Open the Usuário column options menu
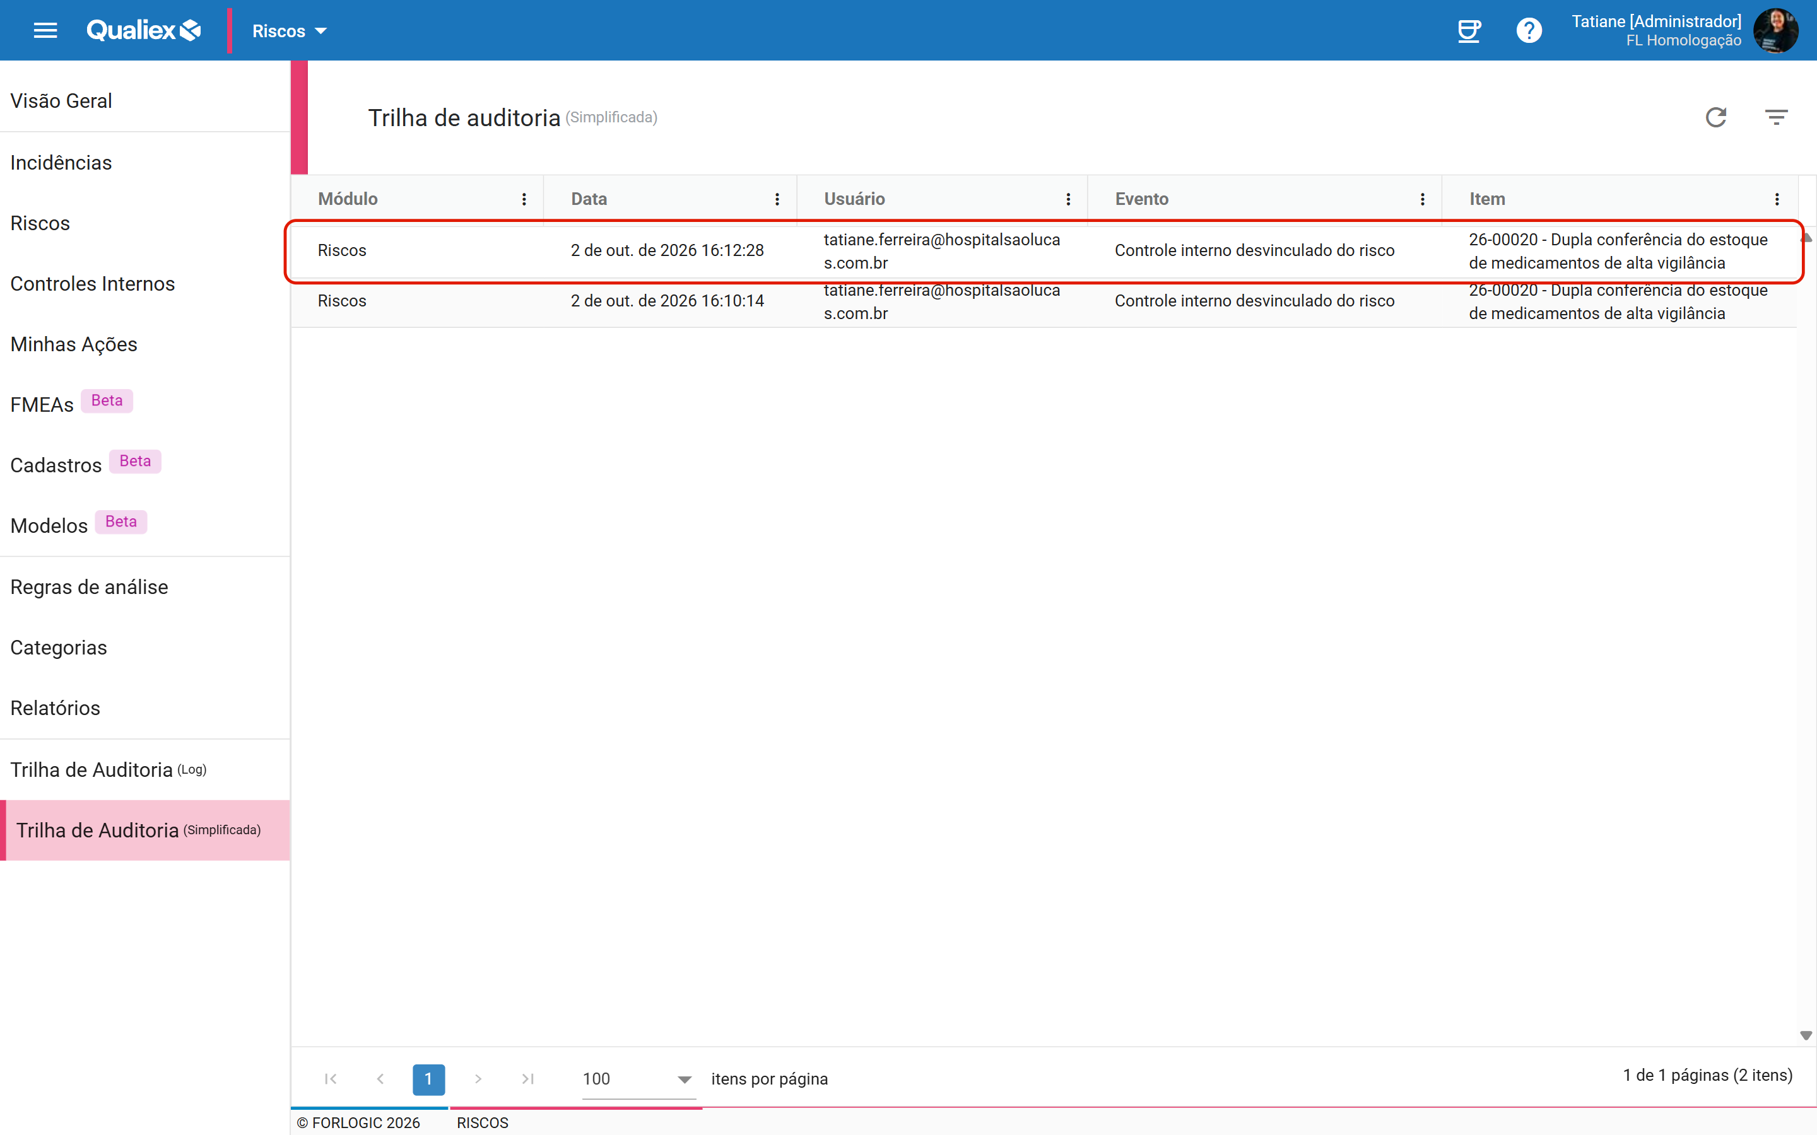Image resolution: width=1817 pixels, height=1135 pixels. point(1067,199)
